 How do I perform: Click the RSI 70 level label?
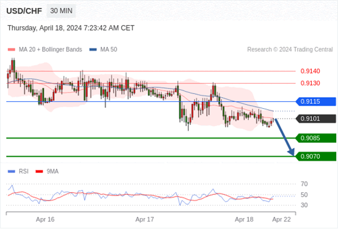[x=304, y=184]
